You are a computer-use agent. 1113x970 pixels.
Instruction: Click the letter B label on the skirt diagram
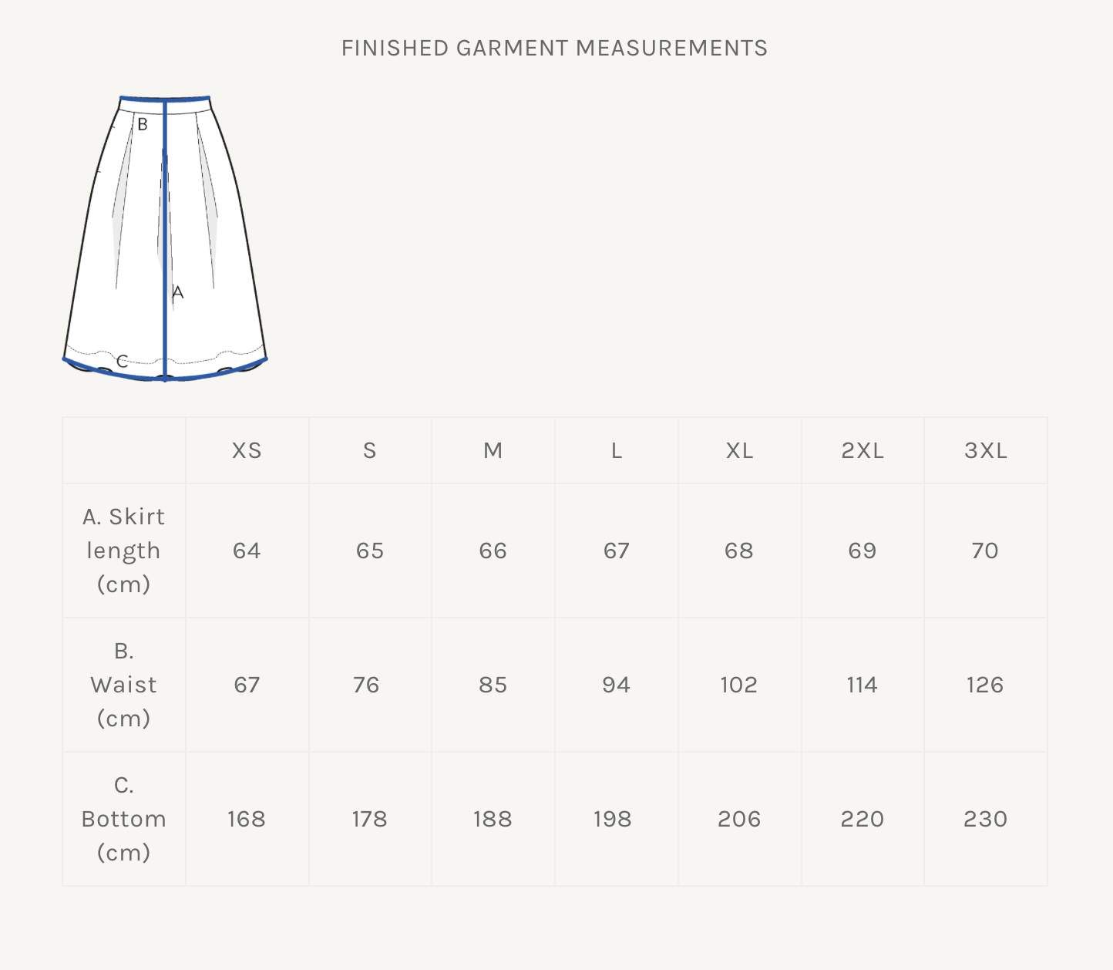point(142,124)
